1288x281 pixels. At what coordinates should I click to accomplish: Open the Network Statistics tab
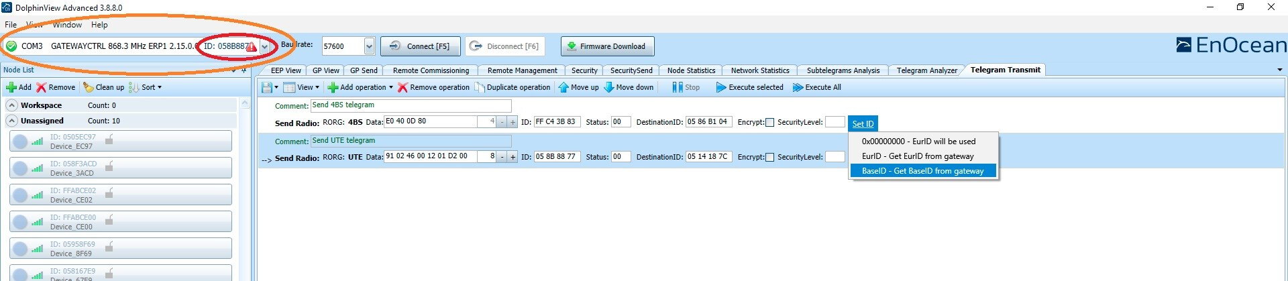tap(760, 70)
